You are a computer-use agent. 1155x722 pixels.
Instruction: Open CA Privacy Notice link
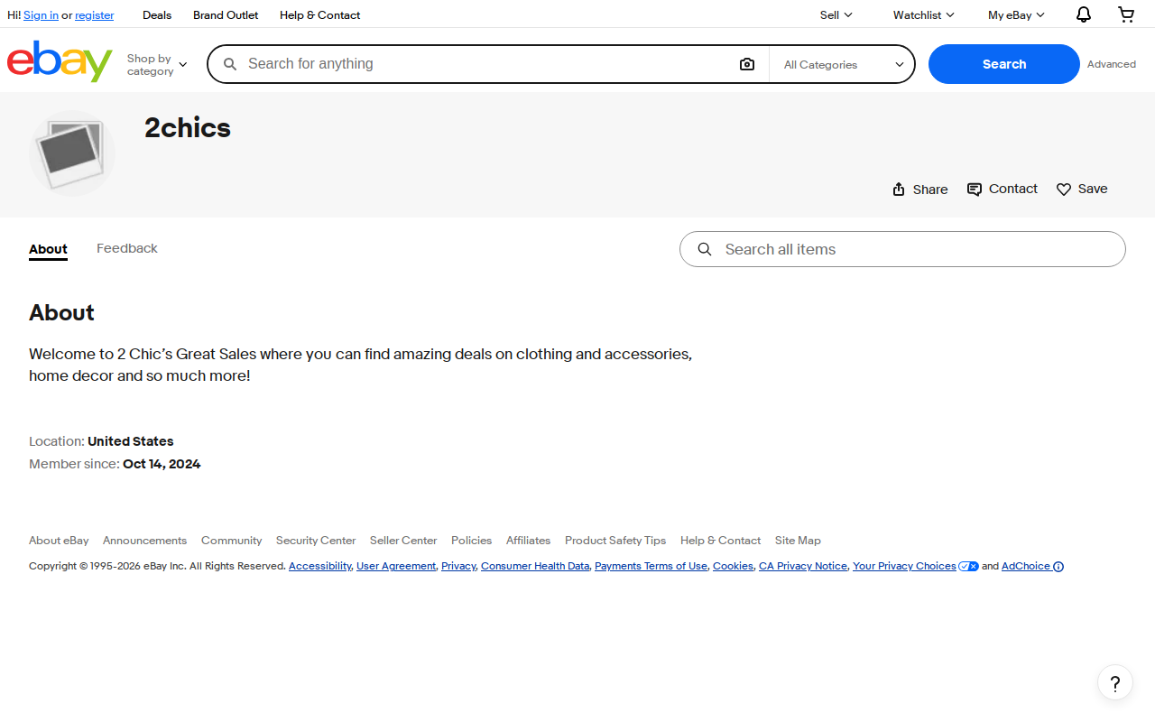803,567
